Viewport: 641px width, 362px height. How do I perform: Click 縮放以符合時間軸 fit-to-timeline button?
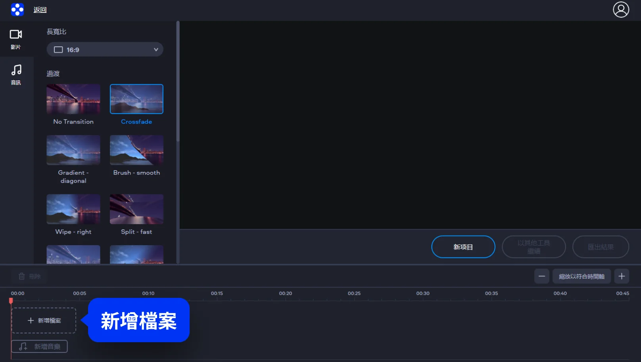(x=582, y=276)
